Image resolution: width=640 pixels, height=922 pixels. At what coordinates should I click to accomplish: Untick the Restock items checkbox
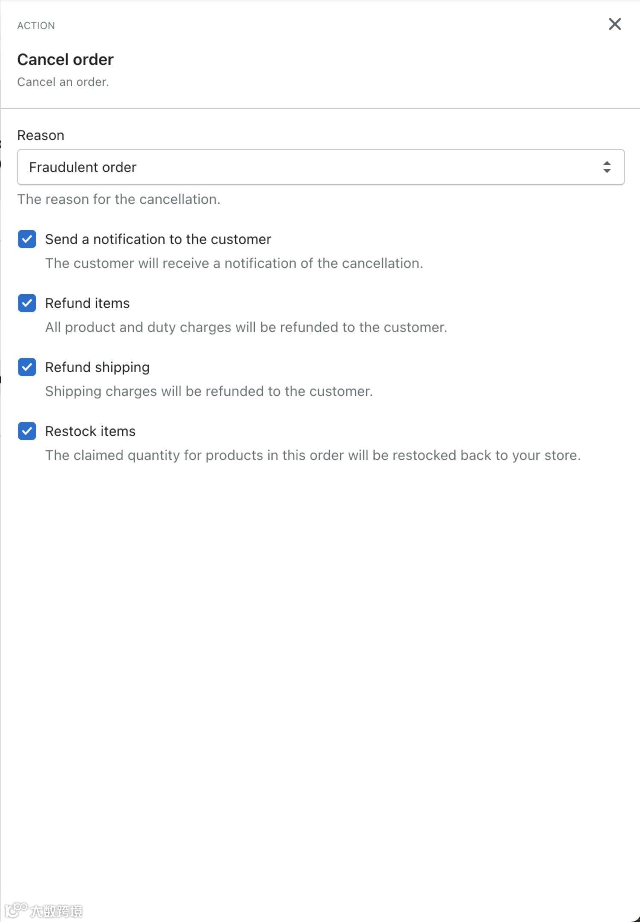[x=27, y=431]
